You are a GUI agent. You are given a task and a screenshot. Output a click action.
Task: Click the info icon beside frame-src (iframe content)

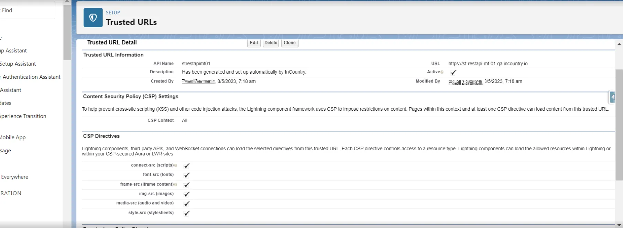[176, 185]
